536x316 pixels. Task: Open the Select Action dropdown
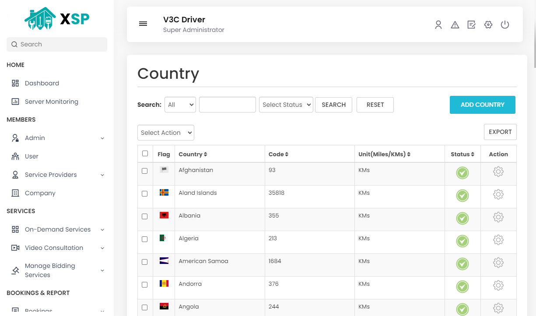coord(165,133)
